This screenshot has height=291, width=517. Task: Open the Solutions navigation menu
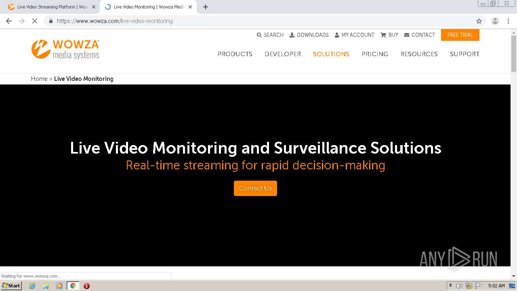pos(331,54)
